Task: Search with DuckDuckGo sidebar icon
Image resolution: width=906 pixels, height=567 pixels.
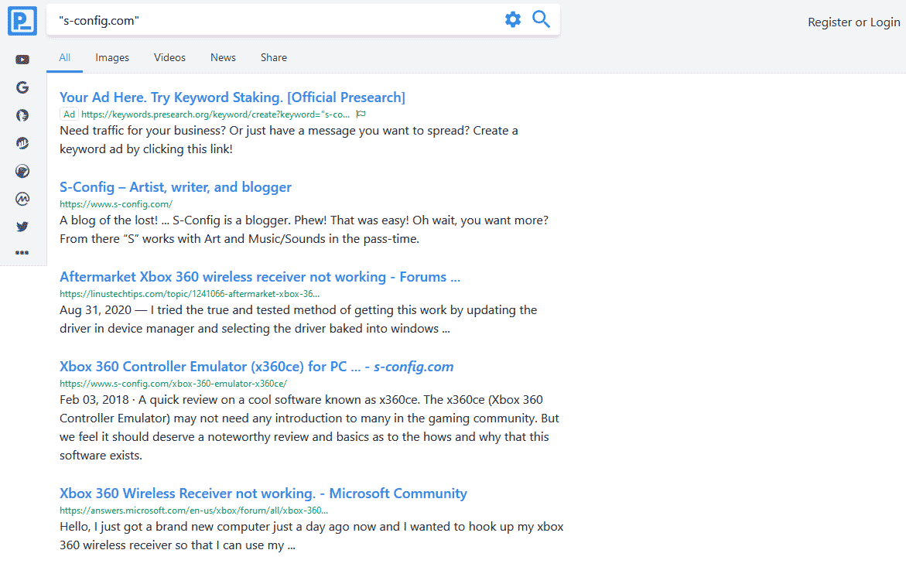Action: [x=22, y=115]
